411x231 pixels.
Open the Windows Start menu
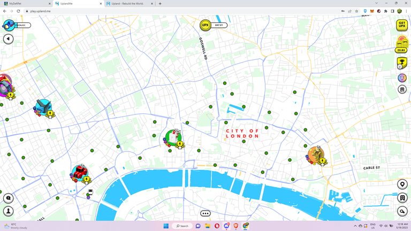click(166, 226)
